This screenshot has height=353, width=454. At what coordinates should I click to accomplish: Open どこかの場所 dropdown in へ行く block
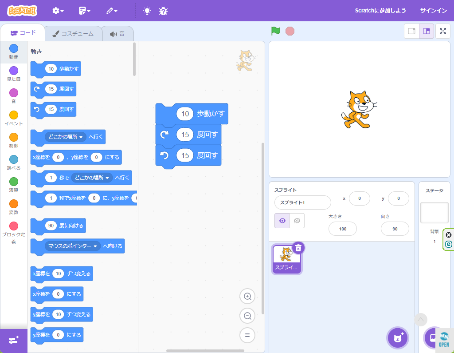tap(66, 137)
